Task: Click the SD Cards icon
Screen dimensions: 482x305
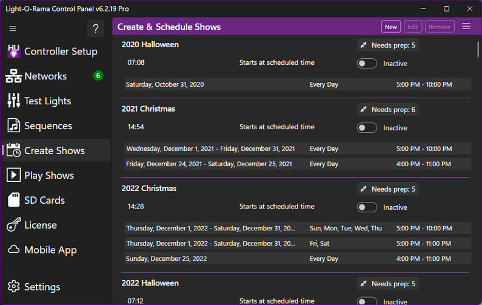Action: click(13, 200)
